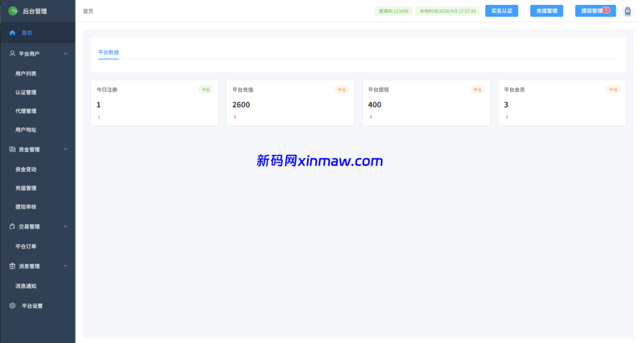Click the value 1 on 今日注册
The height and width of the screenshot is (343, 639).
tap(99, 105)
